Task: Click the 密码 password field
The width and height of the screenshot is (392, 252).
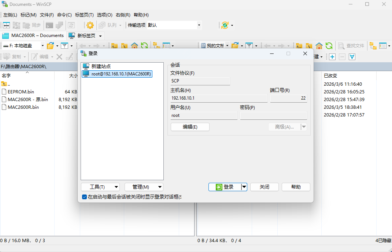Action: coord(274,115)
